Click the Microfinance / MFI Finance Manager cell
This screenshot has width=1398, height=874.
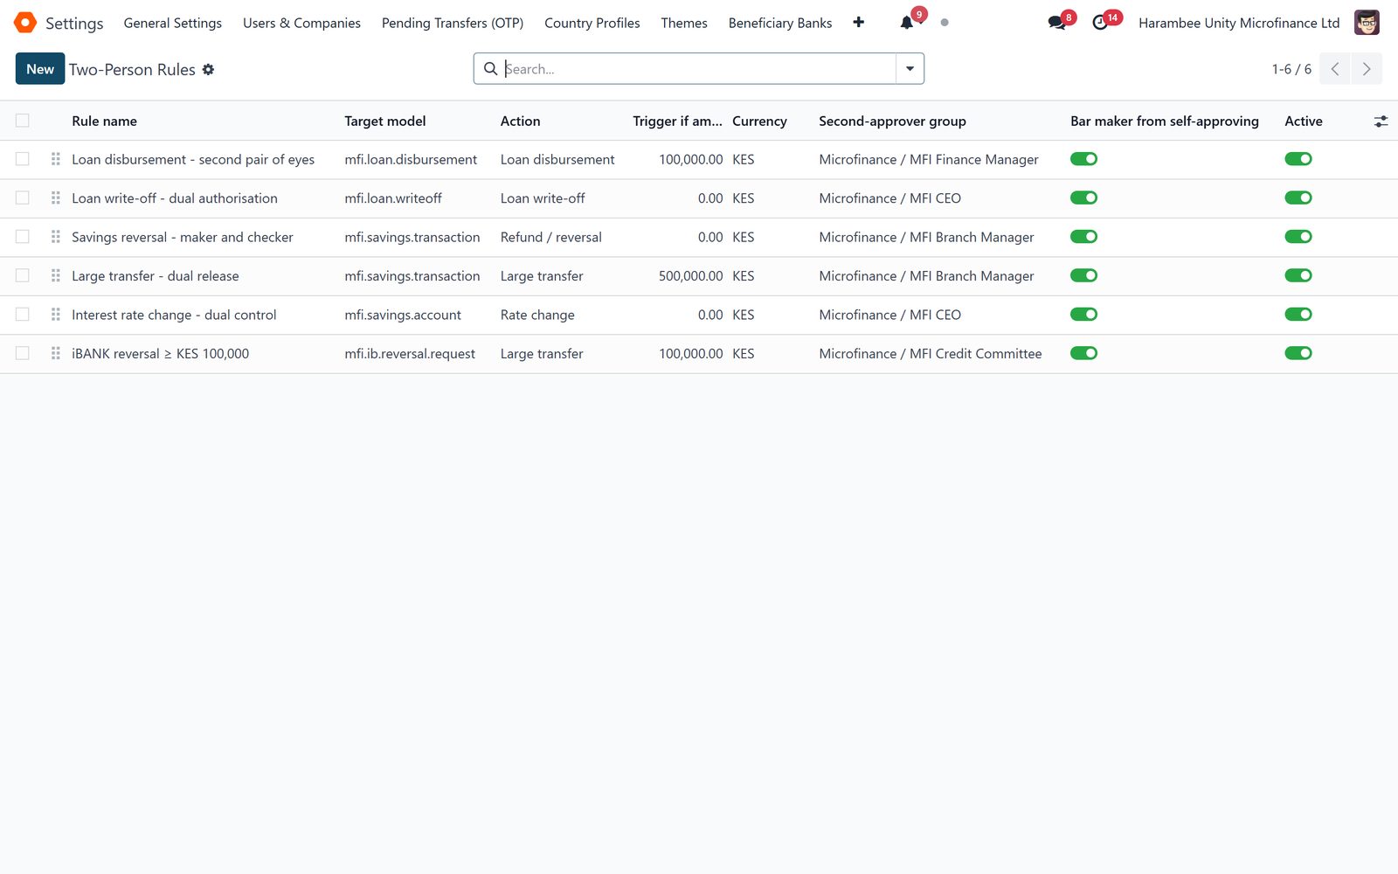[x=929, y=159]
